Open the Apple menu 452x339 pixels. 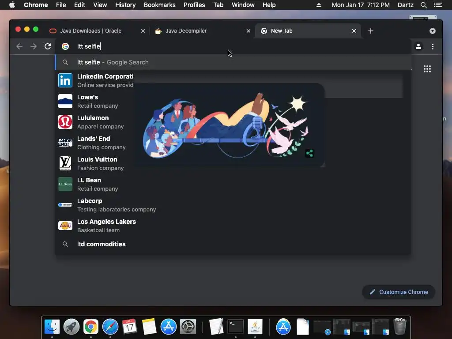coord(12,5)
